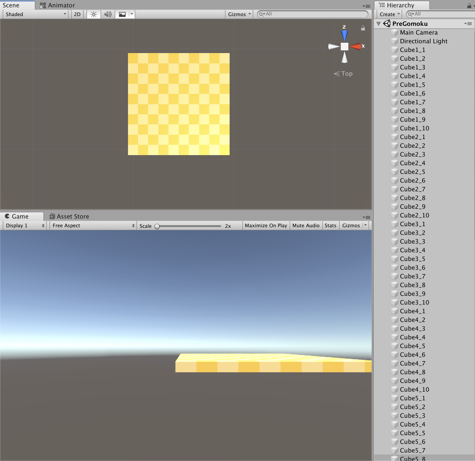Toggle scene lighting sun icon

93,14
